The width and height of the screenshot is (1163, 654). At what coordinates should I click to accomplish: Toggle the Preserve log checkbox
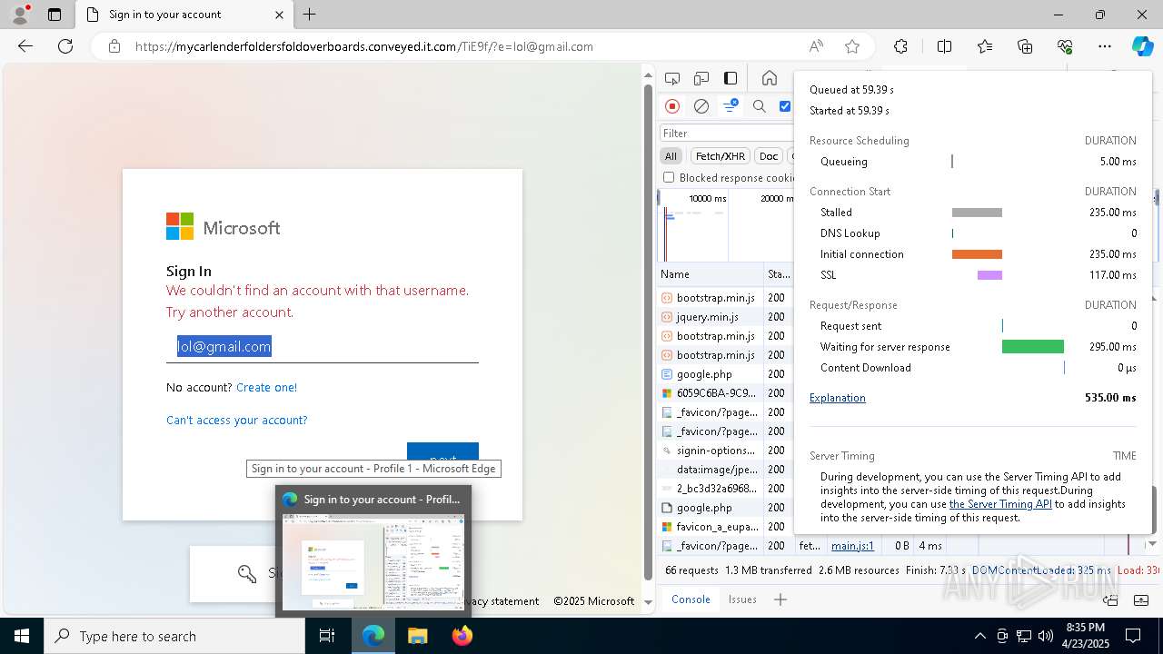click(785, 106)
